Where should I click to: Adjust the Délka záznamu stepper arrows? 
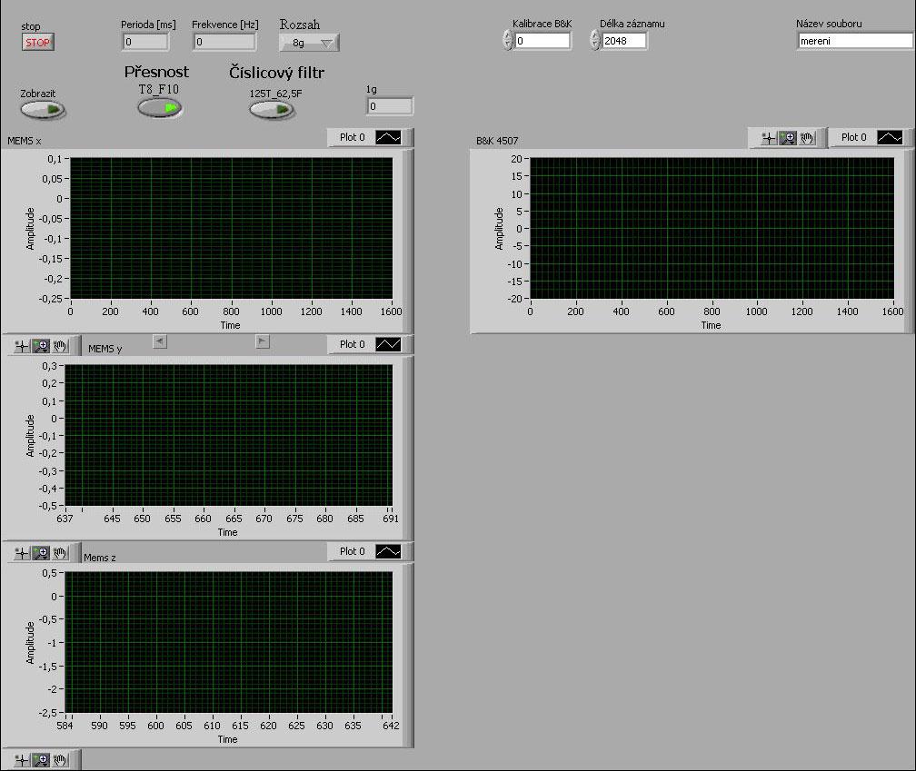595,40
